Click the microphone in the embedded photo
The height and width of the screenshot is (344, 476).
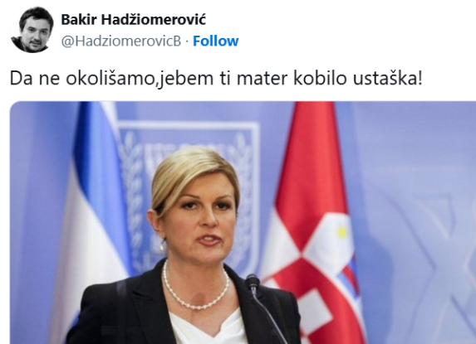pyautogui.click(x=264, y=306)
